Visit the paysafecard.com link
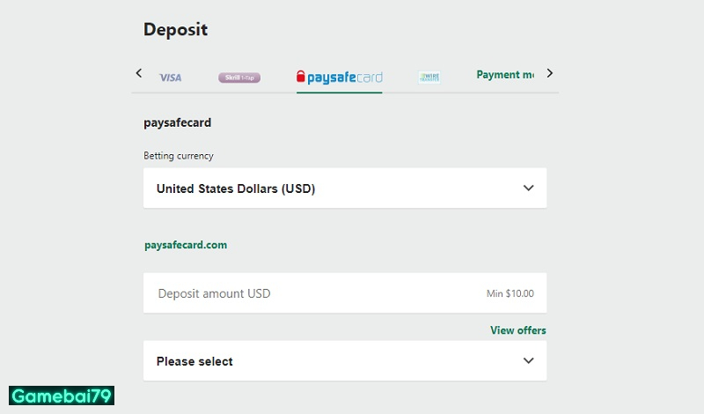Image resolution: width=704 pixels, height=414 pixels. coord(186,245)
